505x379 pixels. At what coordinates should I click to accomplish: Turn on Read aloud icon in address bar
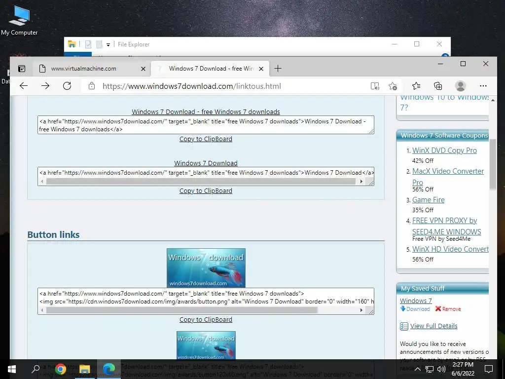pyautogui.click(x=375, y=86)
